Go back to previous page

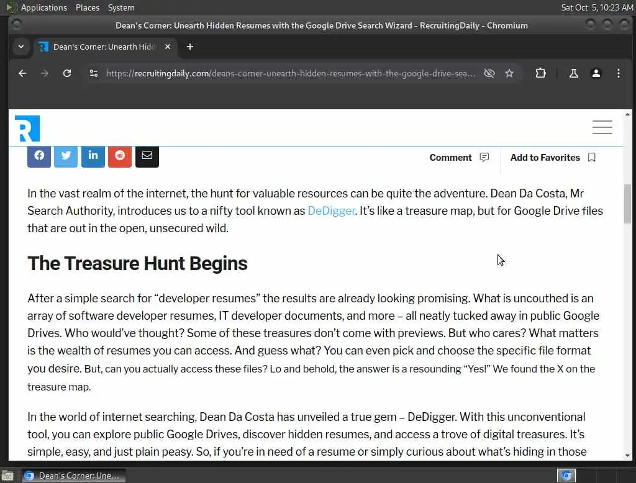(22, 73)
